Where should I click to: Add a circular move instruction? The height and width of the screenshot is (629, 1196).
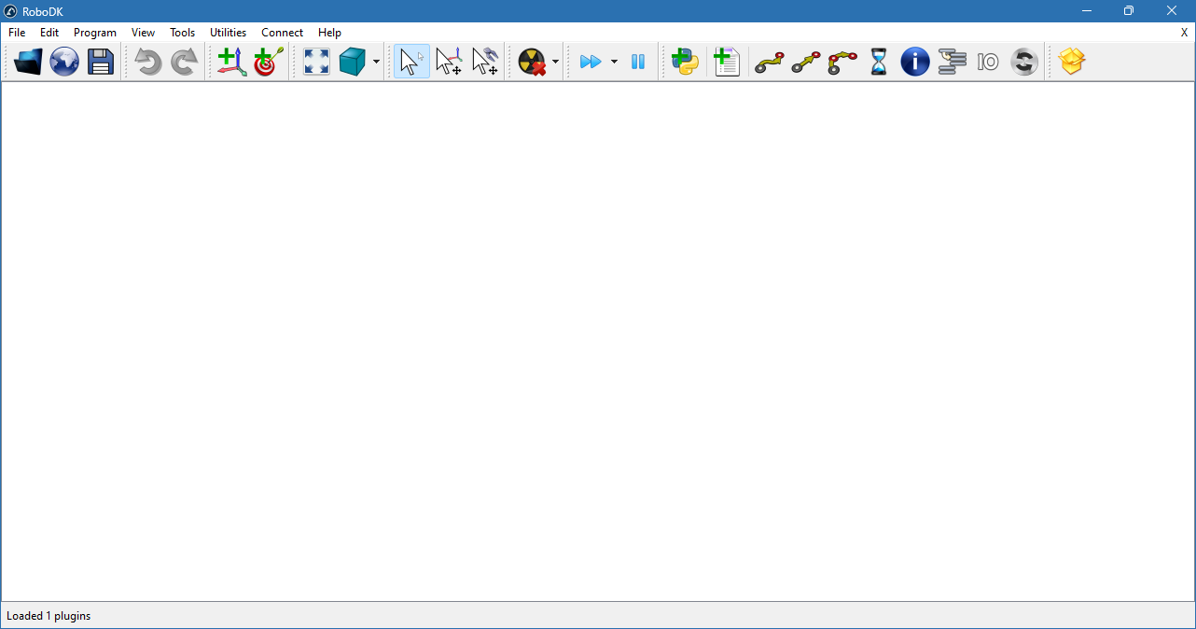(842, 63)
